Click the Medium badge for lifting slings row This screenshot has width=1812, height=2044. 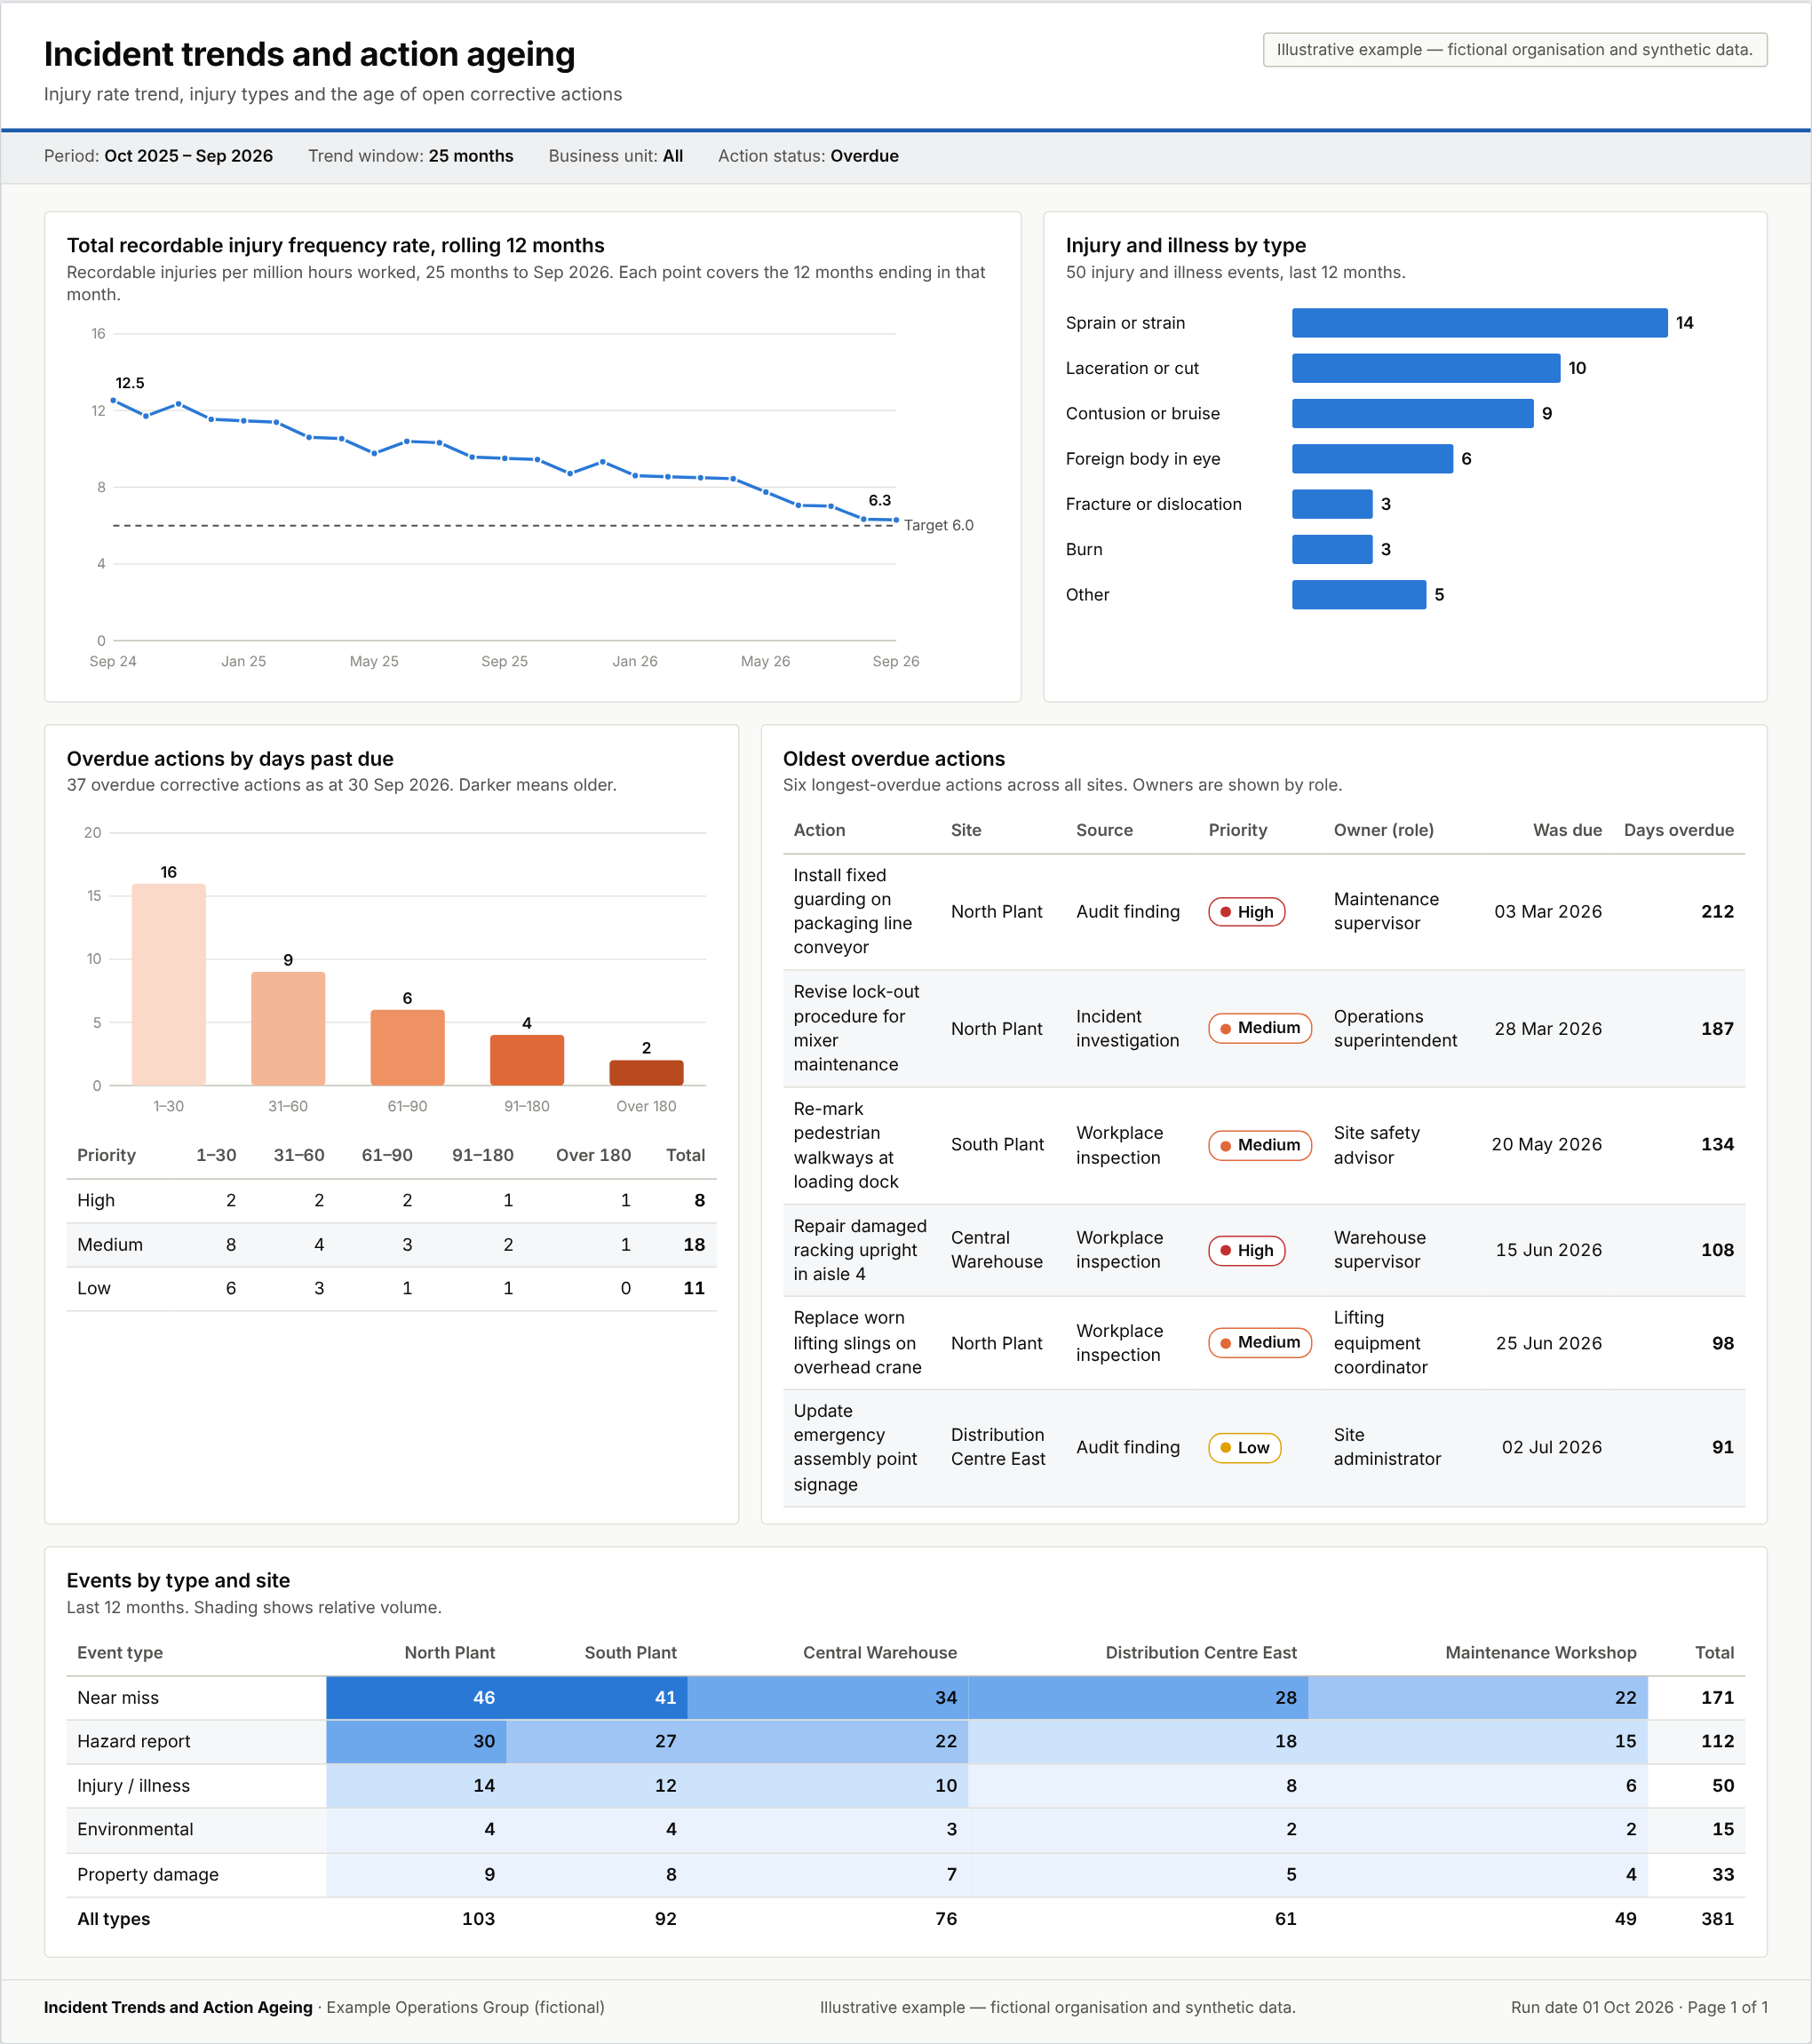(1259, 1342)
